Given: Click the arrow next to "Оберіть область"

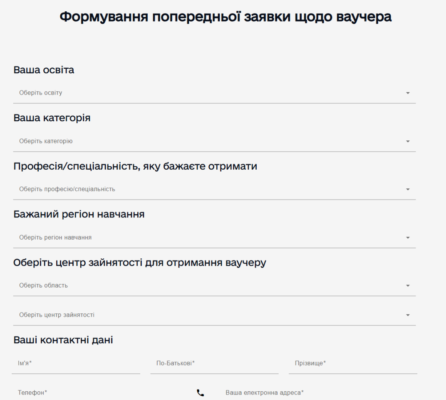Looking at the screenshot, I should click(x=408, y=285).
